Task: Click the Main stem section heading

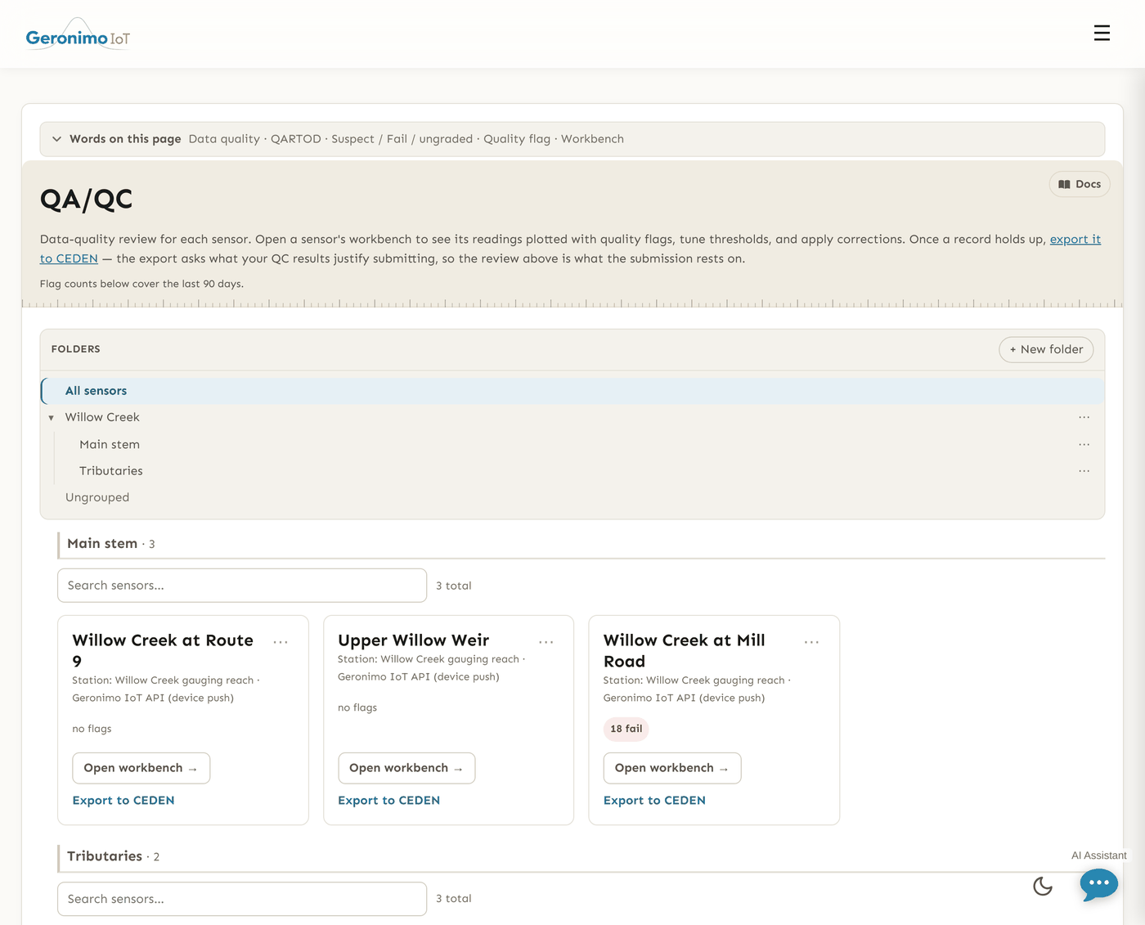Action: point(102,544)
